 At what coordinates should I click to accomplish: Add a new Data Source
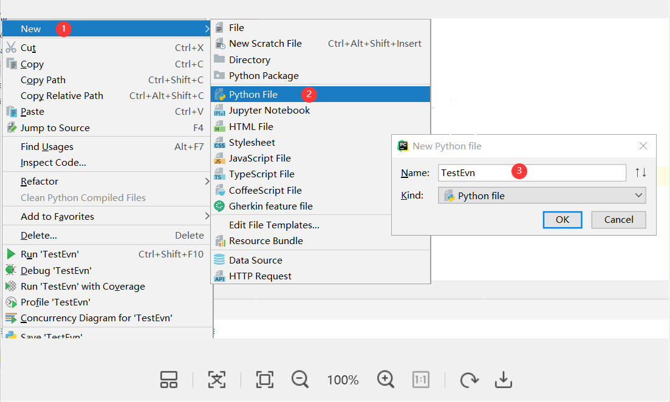click(255, 260)
